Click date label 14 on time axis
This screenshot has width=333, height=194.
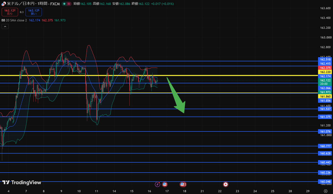pos(114,191)
